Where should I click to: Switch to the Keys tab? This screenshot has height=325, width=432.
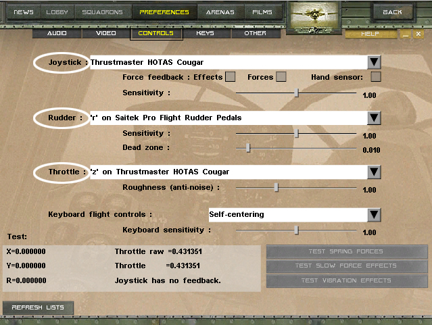(205, 33)
